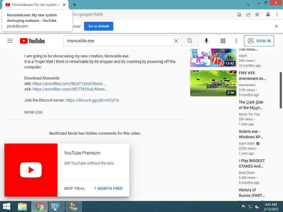Image resolution: width=283 pixels, height=212 pixels.
Task: Open the users-and-keys taskbar app
Action: (74, 206)
